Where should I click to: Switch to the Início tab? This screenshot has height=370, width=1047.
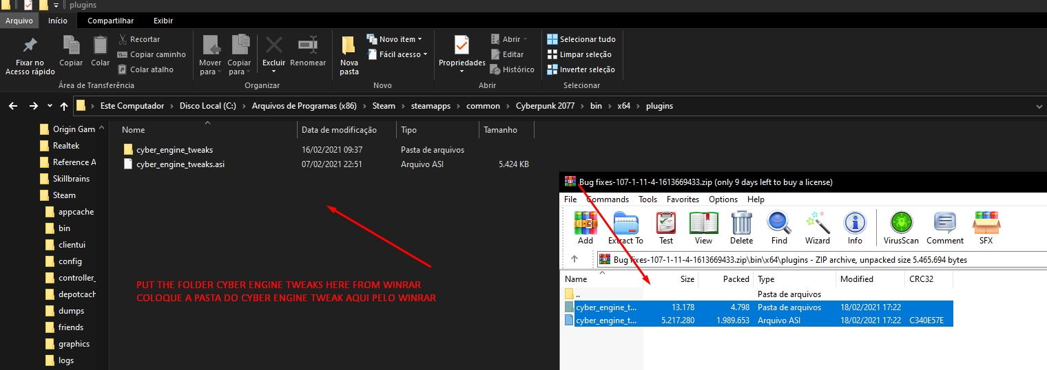tap(58, 21)
